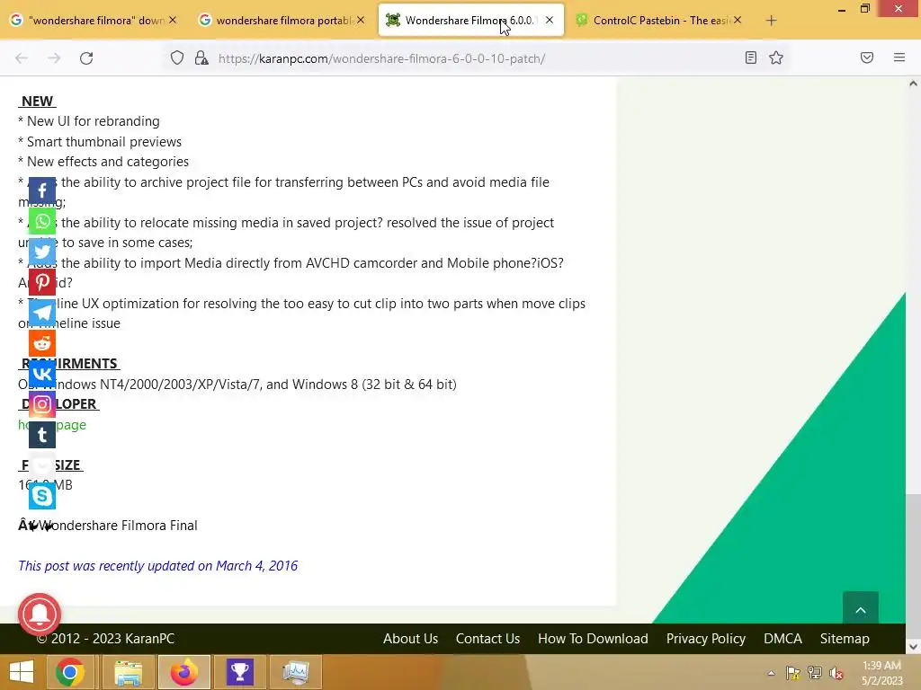The height and width of the screenshot is (690, 921).
Task: Show hidden system tray icons
Action: 771,673
